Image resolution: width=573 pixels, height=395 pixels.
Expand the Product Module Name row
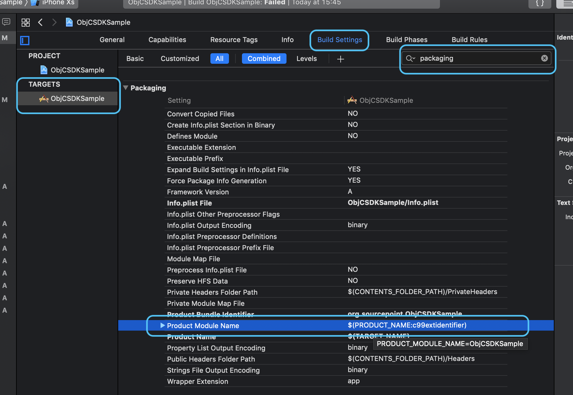pos(162,325)
